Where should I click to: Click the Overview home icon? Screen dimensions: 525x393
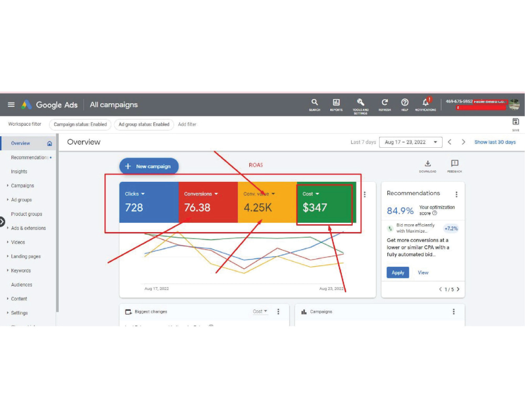point(49,144)
